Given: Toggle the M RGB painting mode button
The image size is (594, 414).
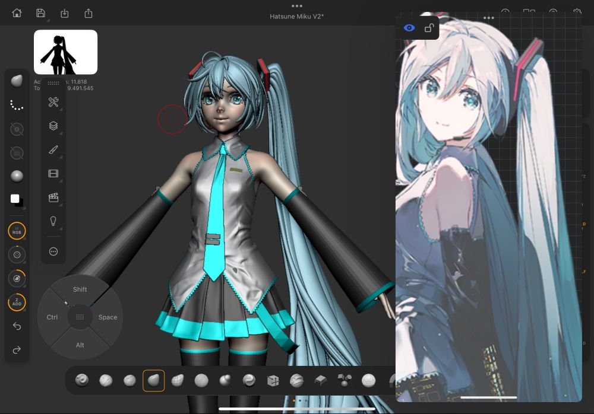Looking at the screenshot, I should point(17,231).
